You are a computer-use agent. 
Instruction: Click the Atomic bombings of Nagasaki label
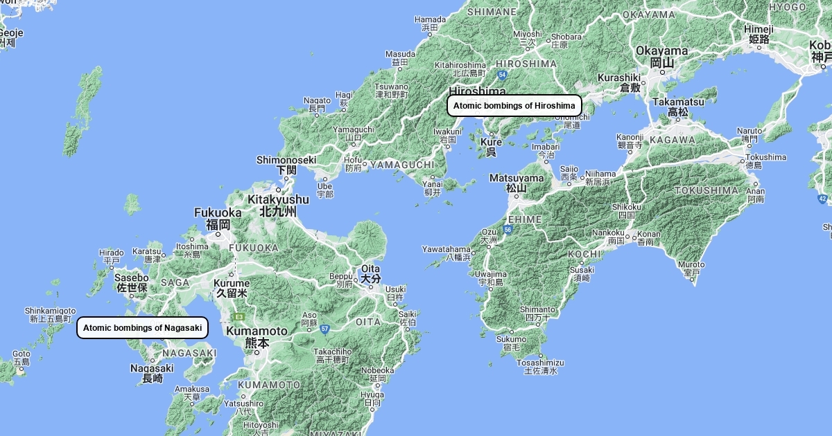coord(142,328)
